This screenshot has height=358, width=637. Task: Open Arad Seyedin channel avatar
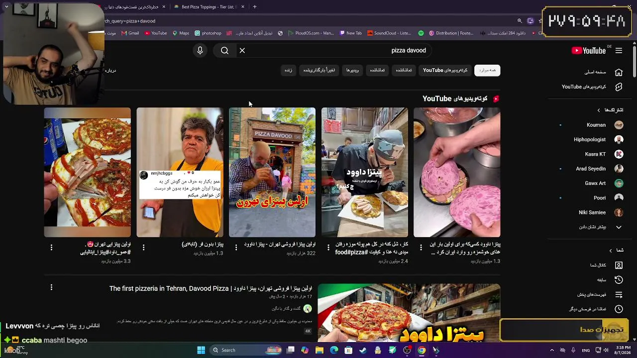point(619,169)
